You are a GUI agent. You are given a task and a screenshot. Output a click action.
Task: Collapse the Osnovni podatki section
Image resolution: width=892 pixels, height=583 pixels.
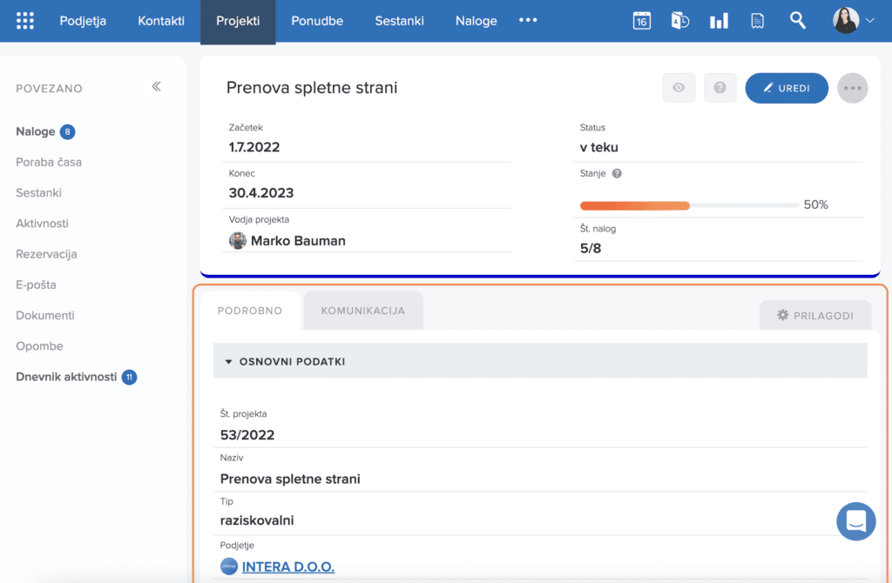pyautogui.click(x=229, y=361)
